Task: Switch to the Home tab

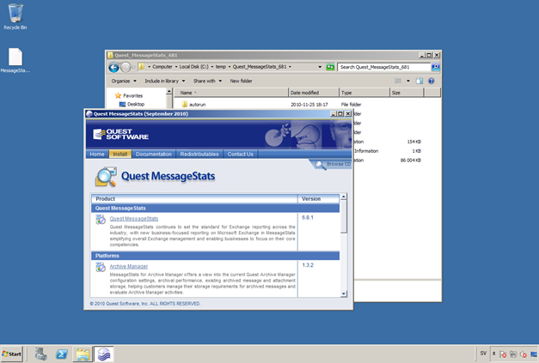Action: 96,154
